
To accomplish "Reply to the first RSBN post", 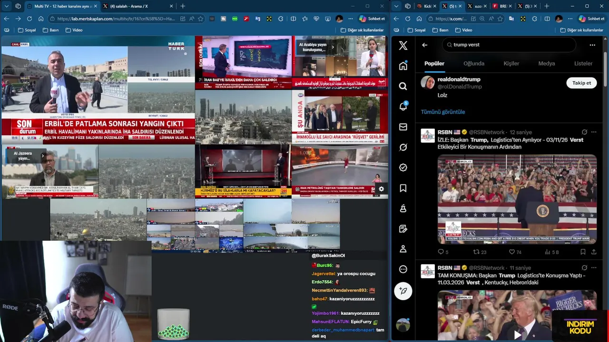I will 443,252.
